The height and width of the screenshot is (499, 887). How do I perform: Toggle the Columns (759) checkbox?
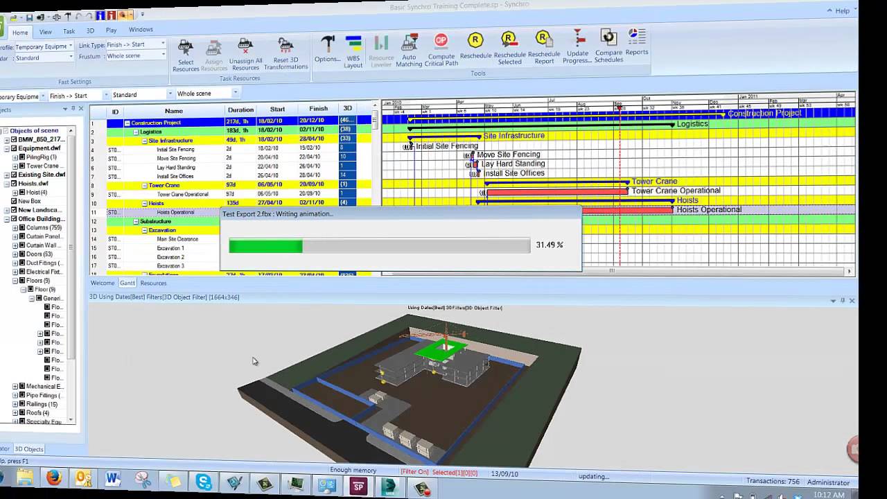click(x=22, y=227)
